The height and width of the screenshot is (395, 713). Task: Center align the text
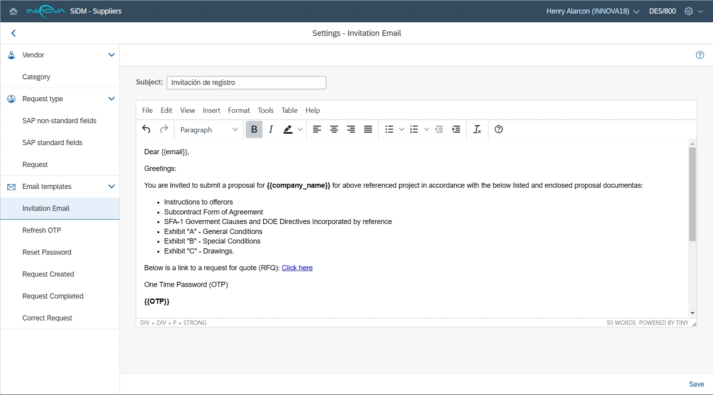click(334, 129)
